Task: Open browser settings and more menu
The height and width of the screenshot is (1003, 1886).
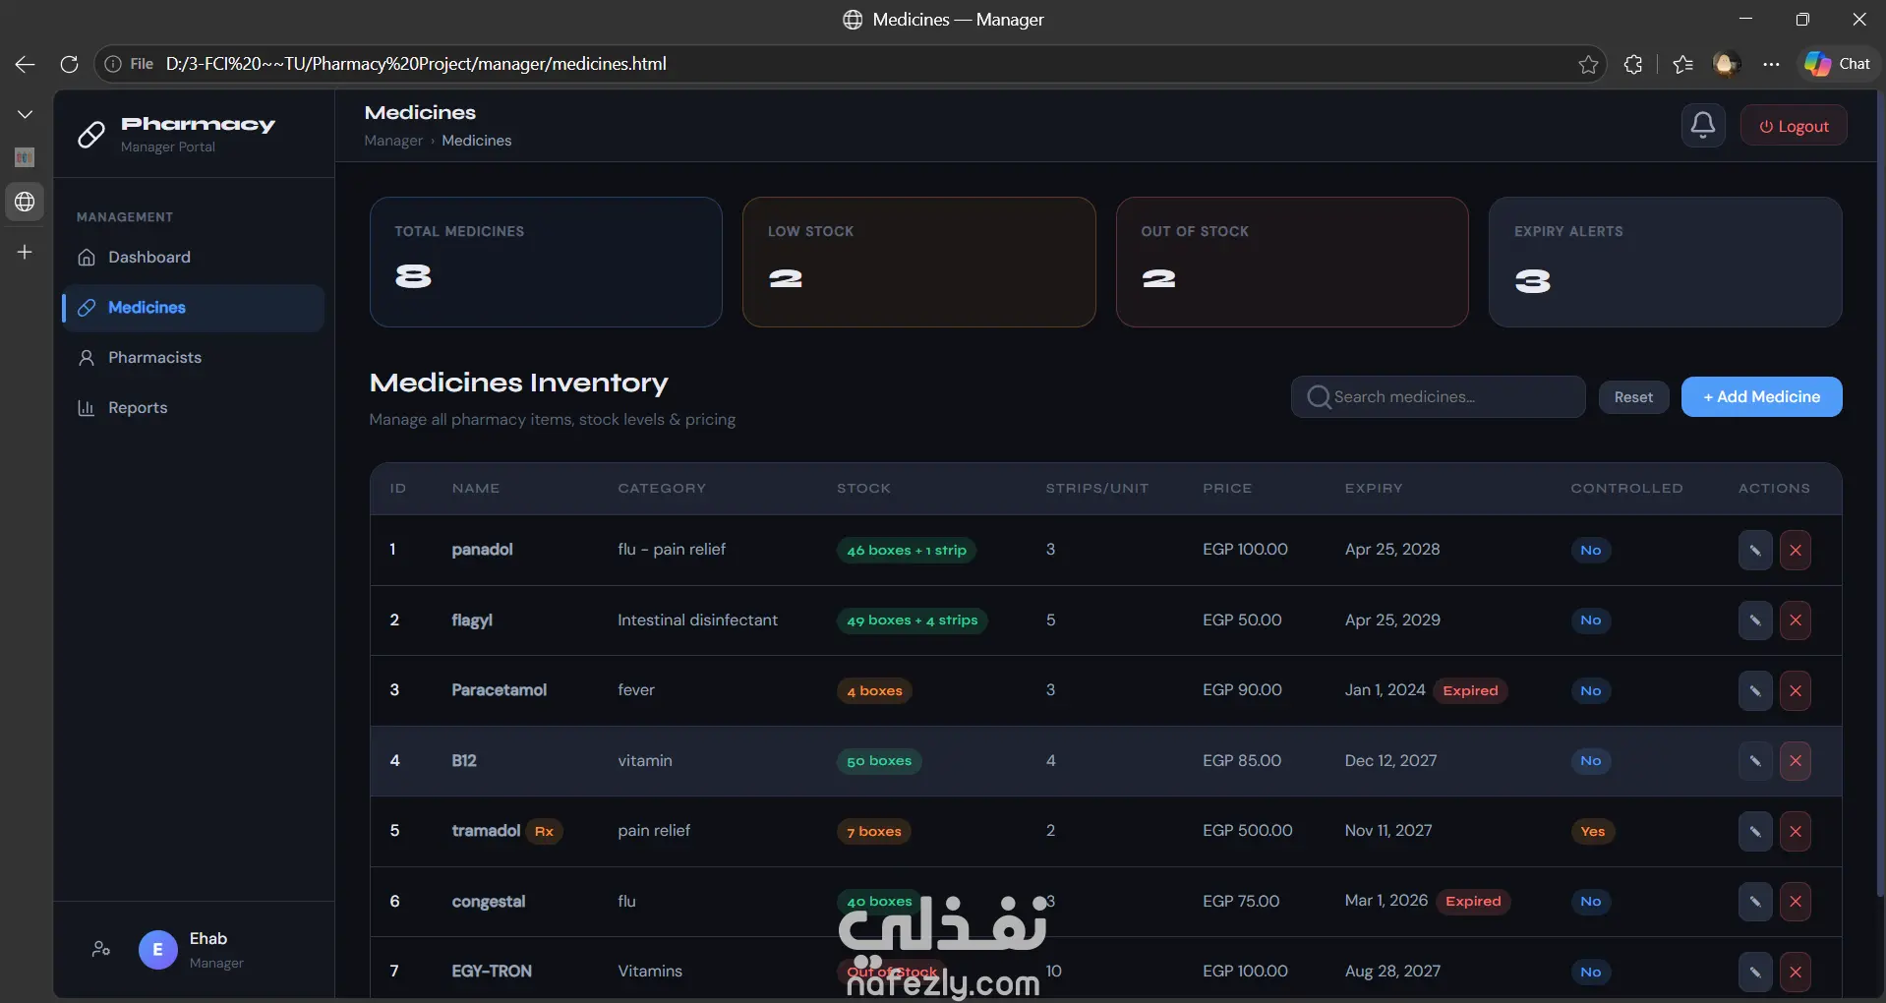Action: point(1771,64)
